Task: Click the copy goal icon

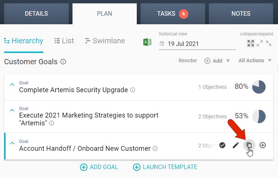Action: click(x=249, y=145)
